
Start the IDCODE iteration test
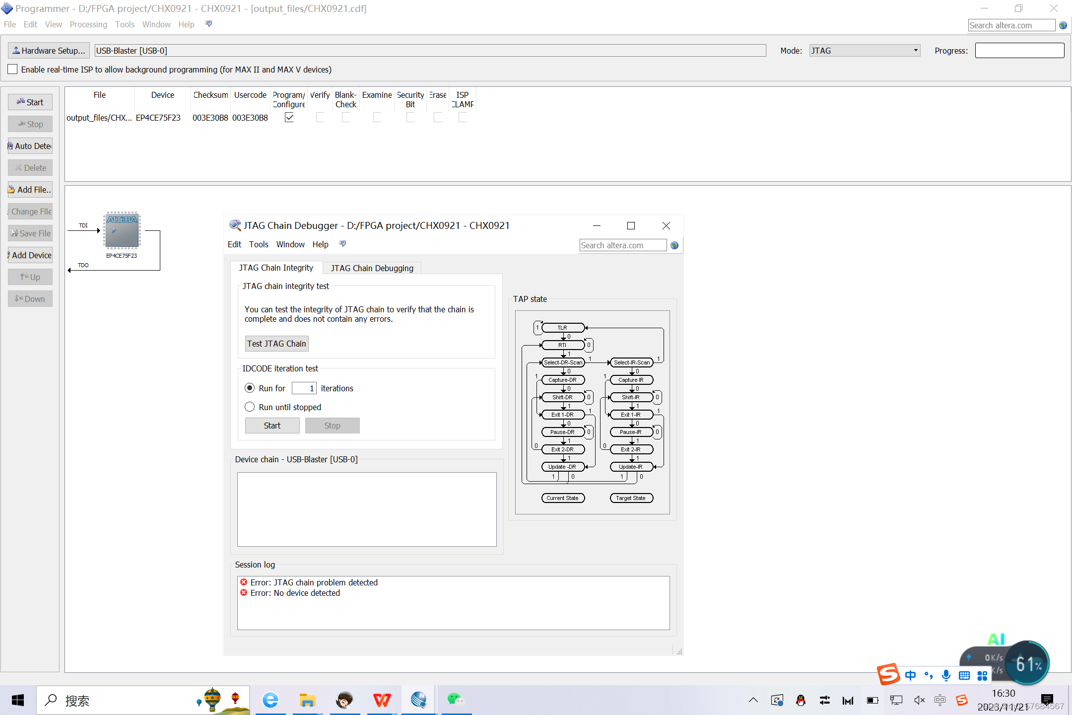coord(272,426)
